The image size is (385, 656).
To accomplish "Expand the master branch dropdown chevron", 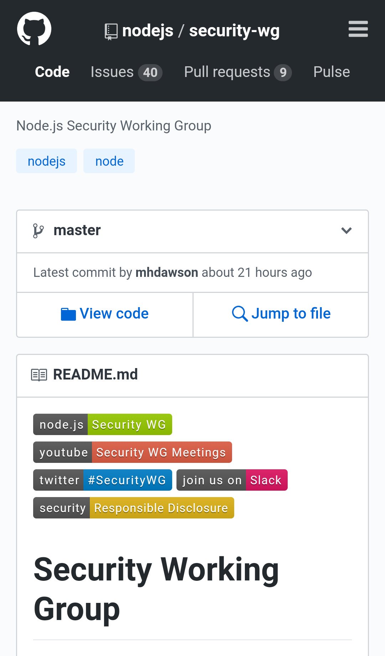I will pos(346,231).
